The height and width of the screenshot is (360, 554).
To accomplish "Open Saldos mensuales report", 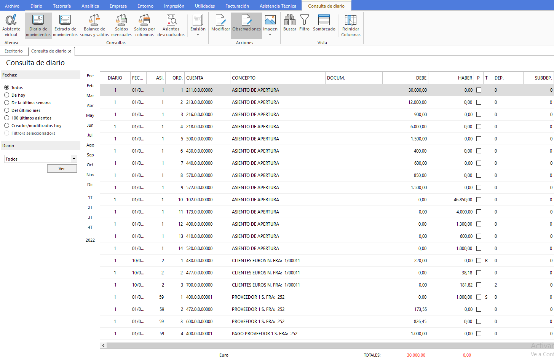I will pos(121,25).
